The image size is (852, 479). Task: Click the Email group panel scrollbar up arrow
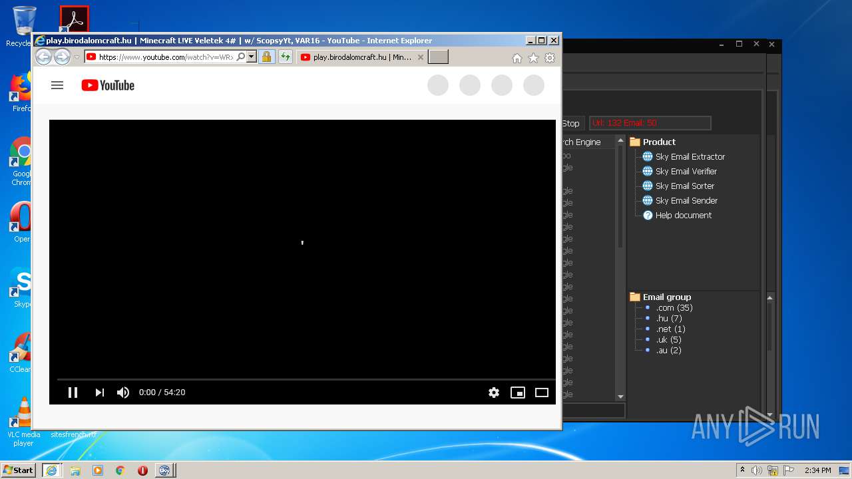769,297
